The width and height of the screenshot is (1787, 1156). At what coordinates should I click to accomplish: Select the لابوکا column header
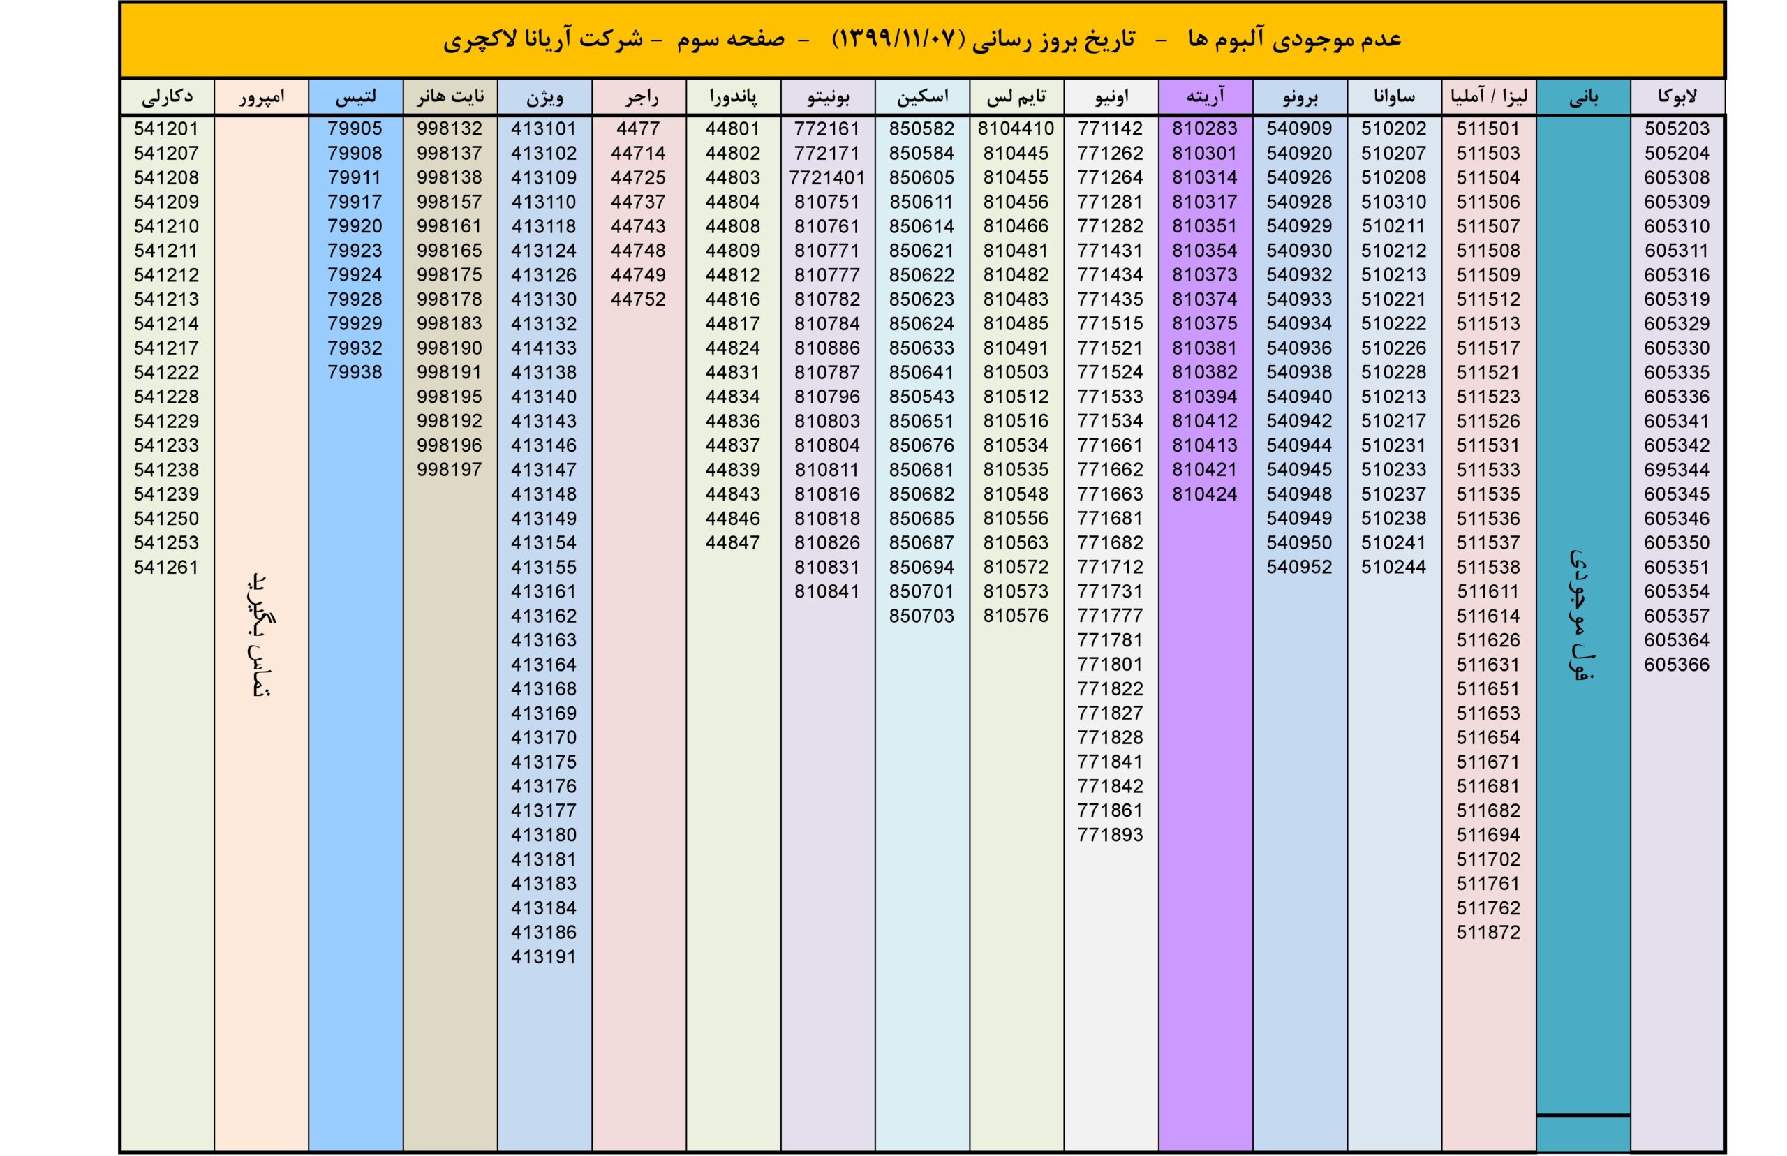tap(1676, 97)
